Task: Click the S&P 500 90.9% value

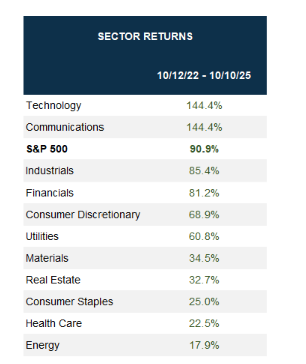Action: click(204, 149)
